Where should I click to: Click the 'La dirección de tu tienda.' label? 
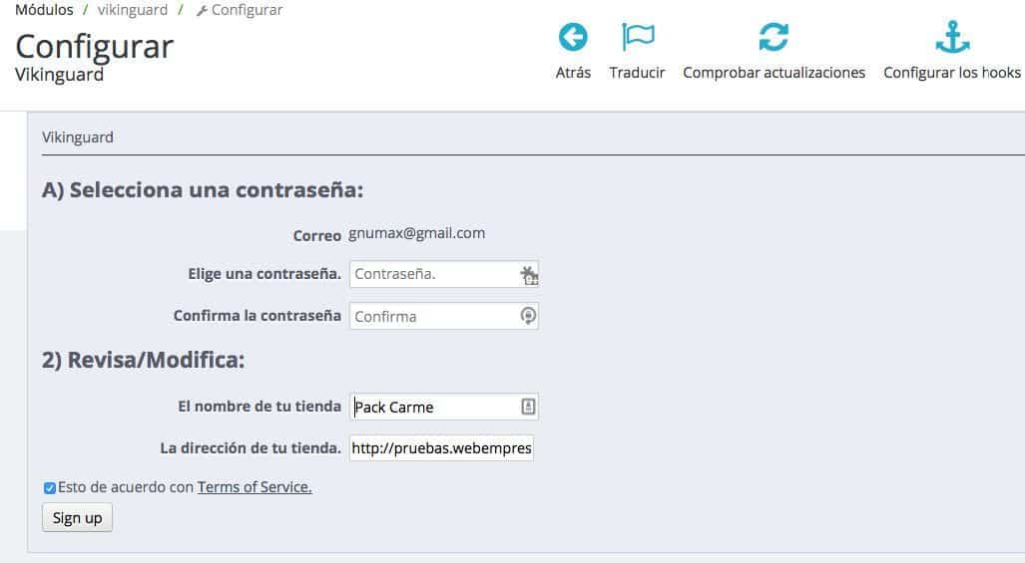[x=251, y=448]
